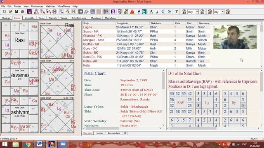Click the South Indian grid chart icon
This screenshot has width=264, height=148.
coord(81,12)
